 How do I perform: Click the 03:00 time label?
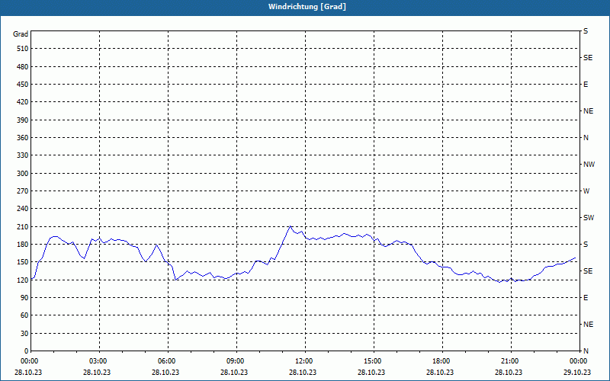pyautogui.click(x=100, y=361)
